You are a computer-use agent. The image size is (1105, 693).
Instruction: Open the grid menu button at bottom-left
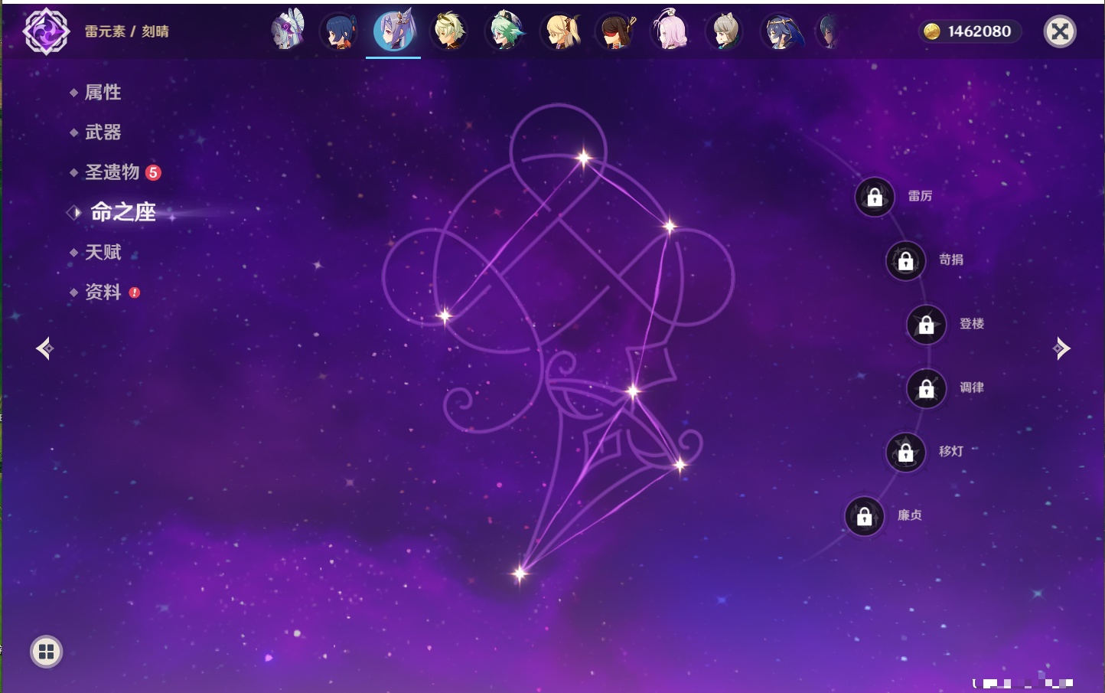[46, 652]
